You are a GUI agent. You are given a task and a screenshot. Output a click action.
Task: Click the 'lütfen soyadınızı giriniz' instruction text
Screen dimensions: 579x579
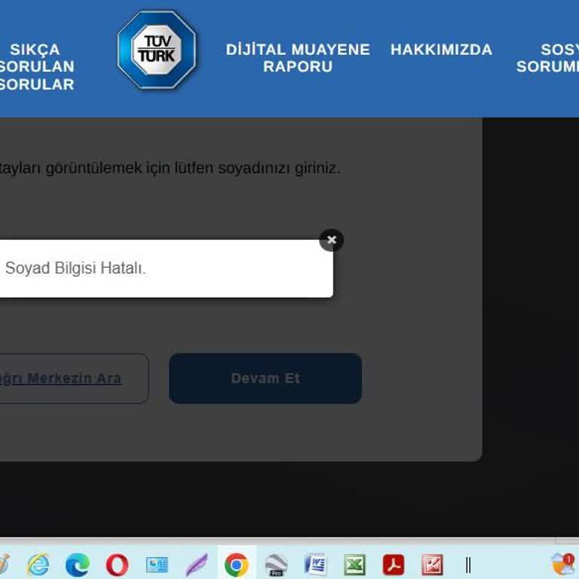click(x=257, y=168)
